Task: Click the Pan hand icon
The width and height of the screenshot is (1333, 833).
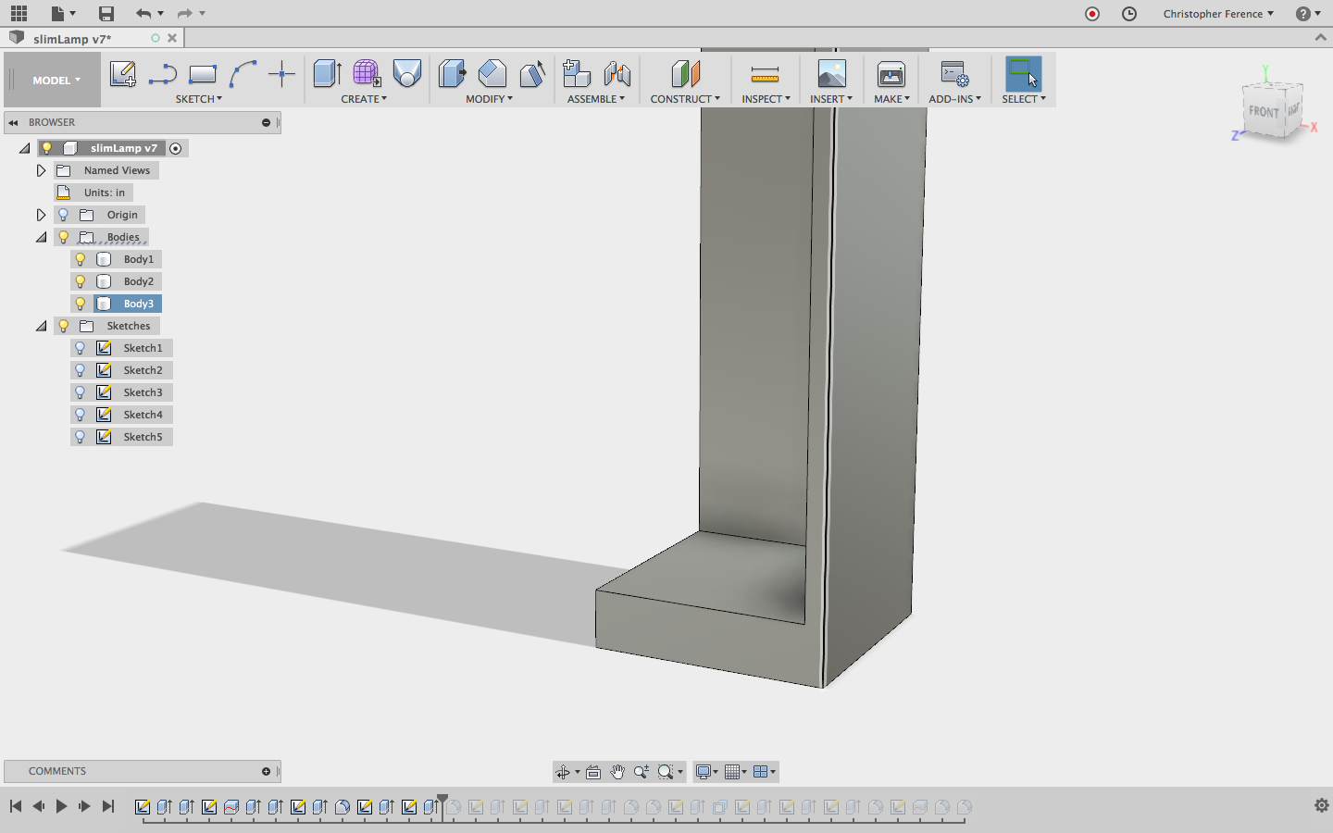Action: tap(617, 772)
